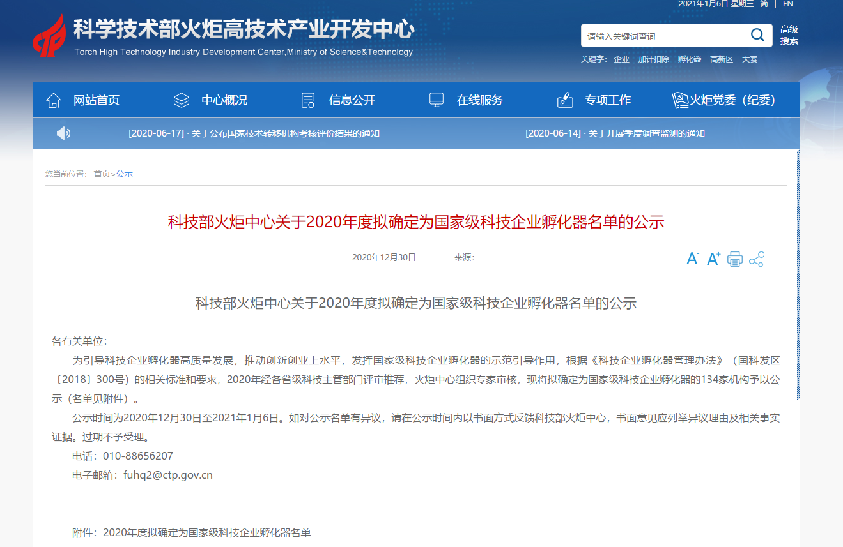Click the search magnifier icon

pyautogui.click(x=757, y=35)
